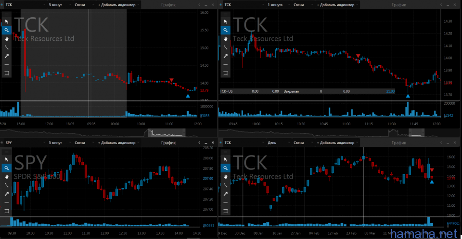This screenshot has width=462, height=239.
Task: Open the '5 минут' timeframe dropdown in top-left TCK chart
Action: click(60, 5)
